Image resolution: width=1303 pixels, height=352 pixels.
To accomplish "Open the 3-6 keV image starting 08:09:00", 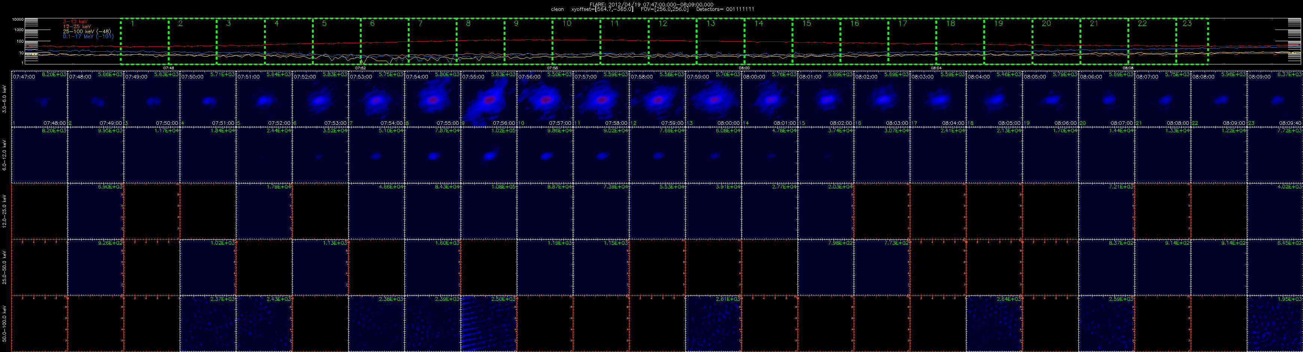I will [x=1275, y=98].
